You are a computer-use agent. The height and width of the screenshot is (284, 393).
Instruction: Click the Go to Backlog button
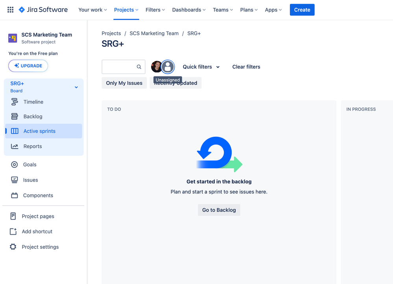click(x=219, y=210)
